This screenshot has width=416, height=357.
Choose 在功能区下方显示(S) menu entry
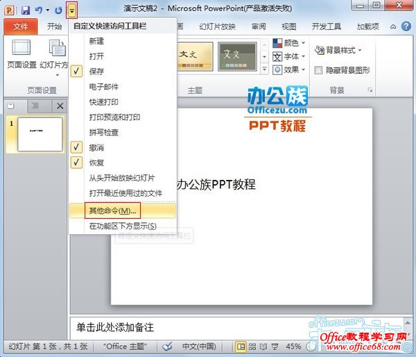pos(123,226)
